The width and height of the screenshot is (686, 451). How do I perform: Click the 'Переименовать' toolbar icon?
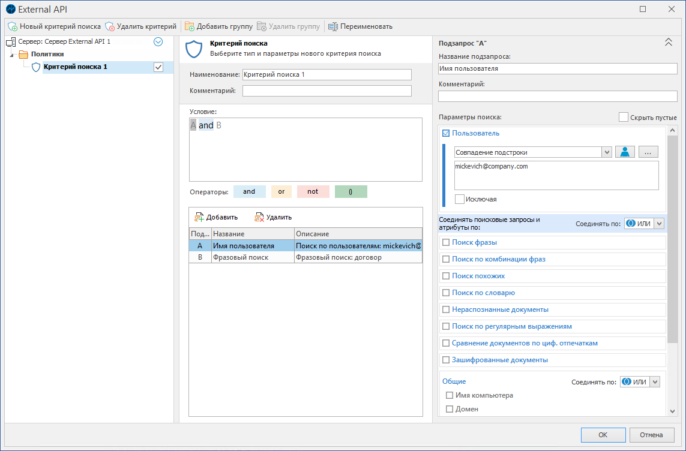pyautogui.click(x=333, y=26)
